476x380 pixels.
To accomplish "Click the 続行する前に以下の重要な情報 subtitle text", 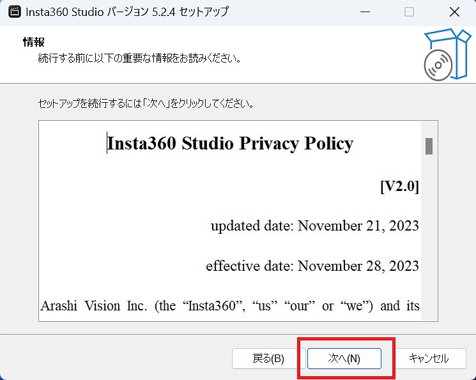I will (140, 57).
